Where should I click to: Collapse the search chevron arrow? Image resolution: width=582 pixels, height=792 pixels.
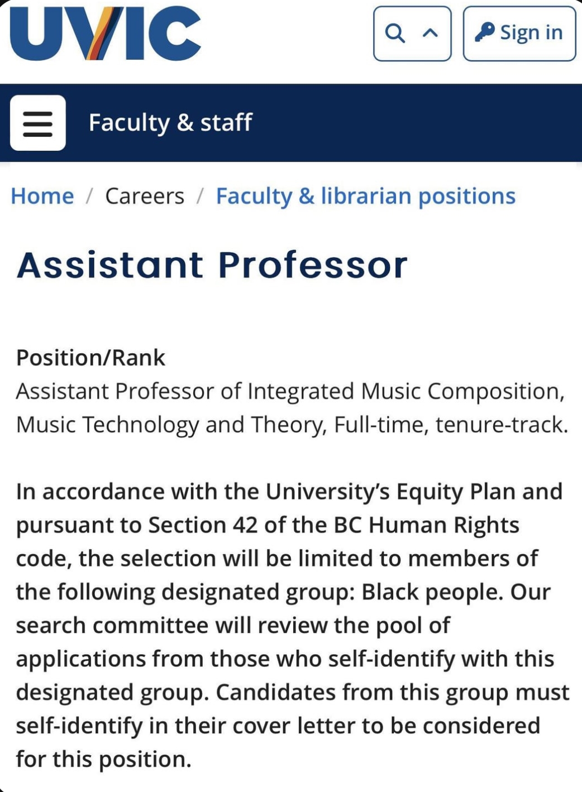(x=430, y=33)
